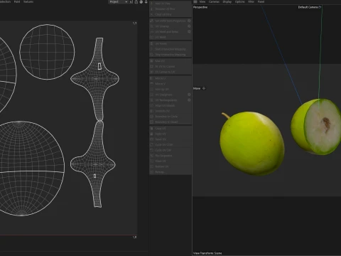Viewport: 341px width, 256px height.
Task: Click the whole green fruit model
Action: click(x=252, y=144)
